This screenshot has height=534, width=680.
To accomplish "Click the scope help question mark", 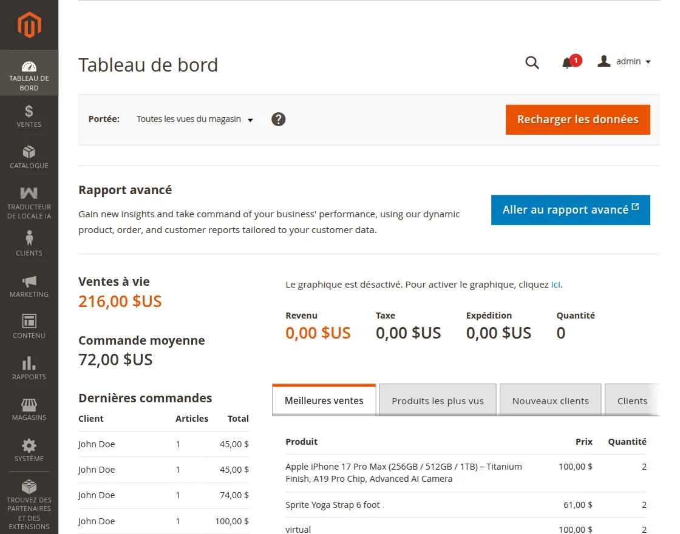I will [279, 119].
